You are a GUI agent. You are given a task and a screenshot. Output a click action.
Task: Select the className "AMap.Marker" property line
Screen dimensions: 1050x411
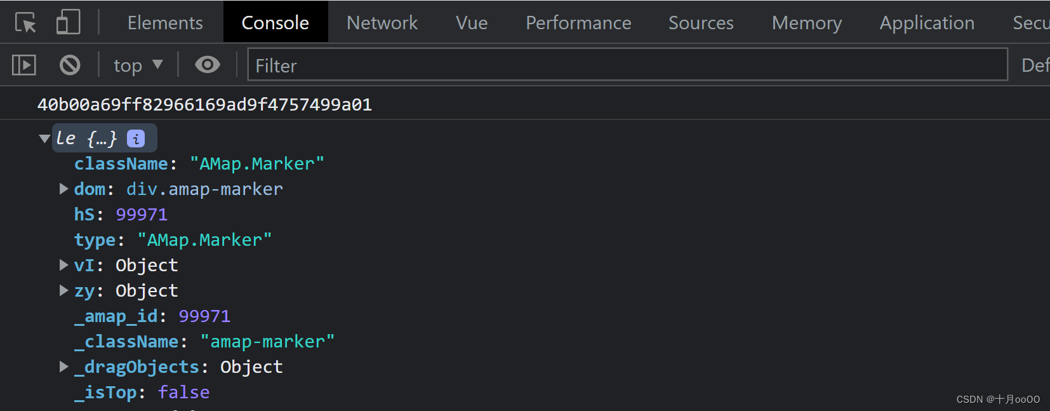199,164
